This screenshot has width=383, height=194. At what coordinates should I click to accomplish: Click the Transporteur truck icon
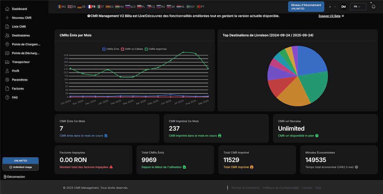[7, 62]
